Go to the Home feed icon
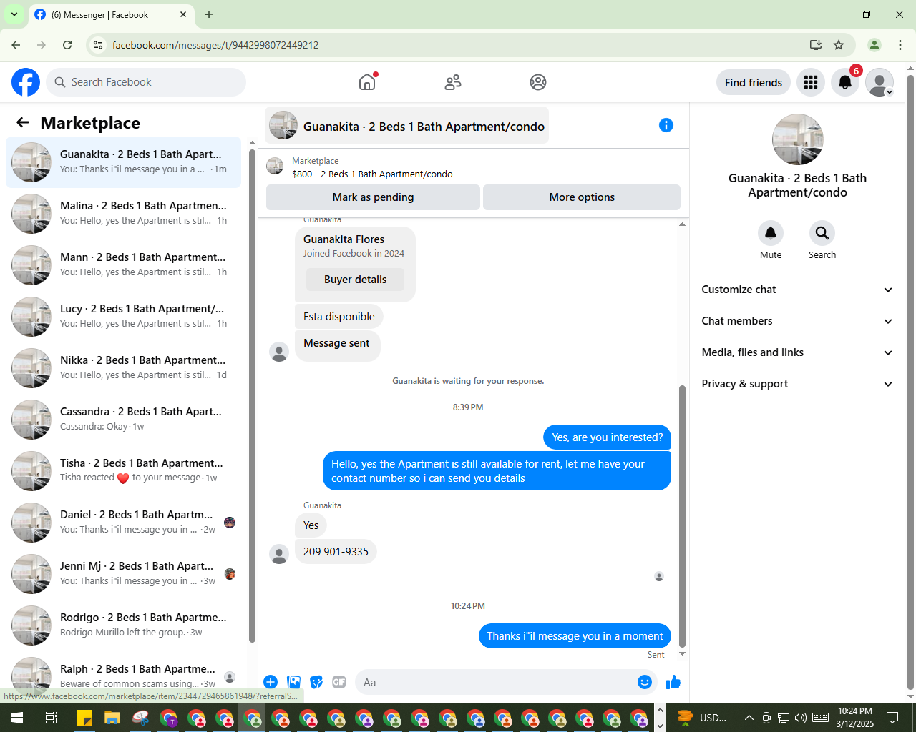This screenshot has height=732, width=916. coord(367,82)
